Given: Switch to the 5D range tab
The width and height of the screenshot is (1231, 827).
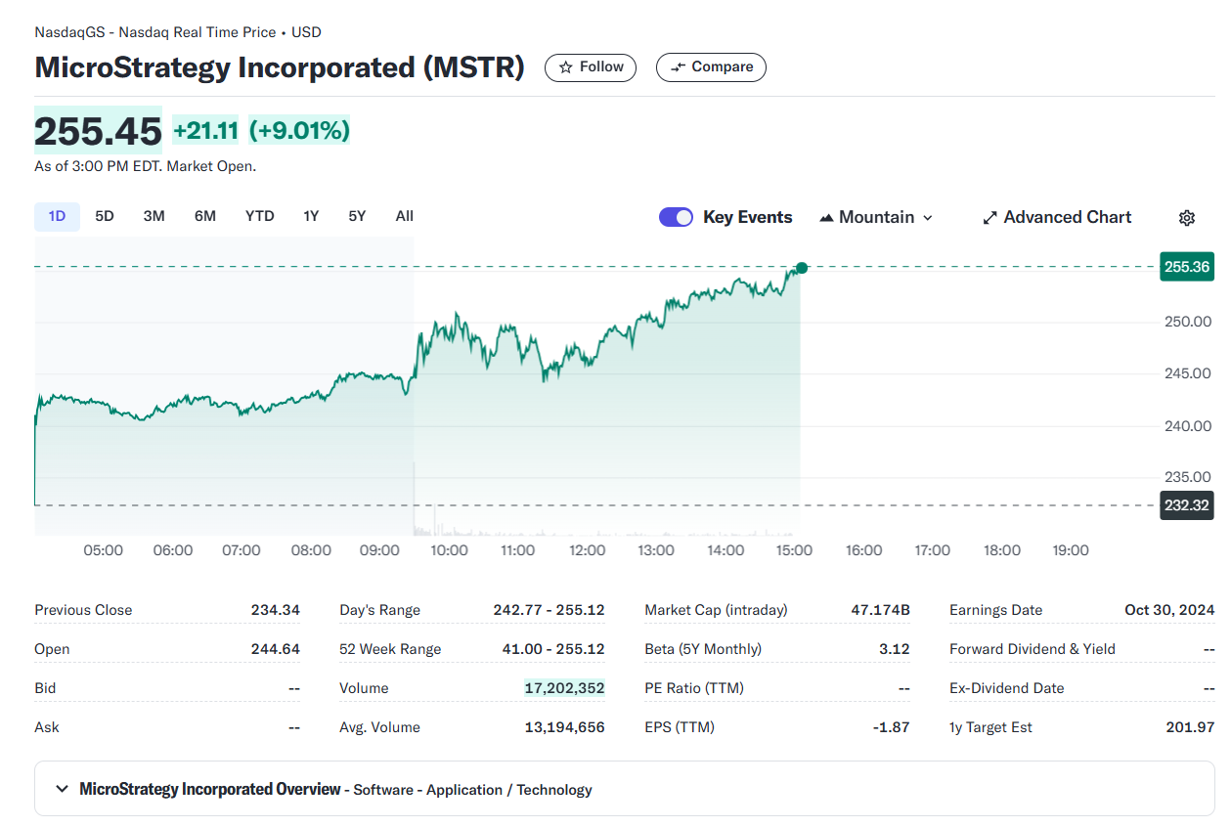Looking at the screenshot, I should 105,216.
